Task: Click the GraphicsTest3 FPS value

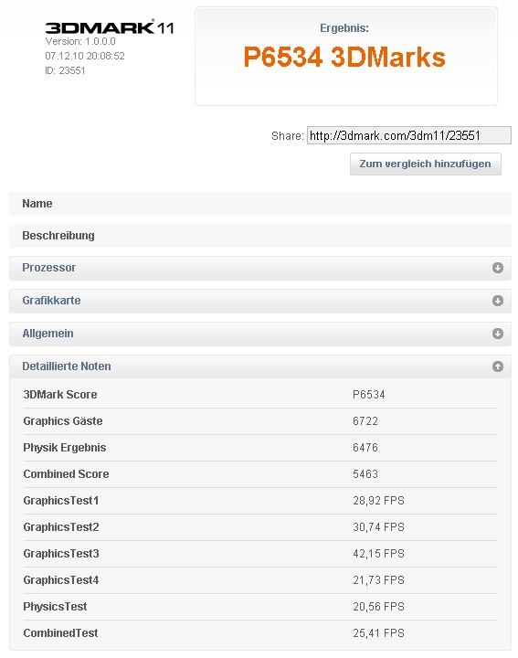Action: pos(378,554)
